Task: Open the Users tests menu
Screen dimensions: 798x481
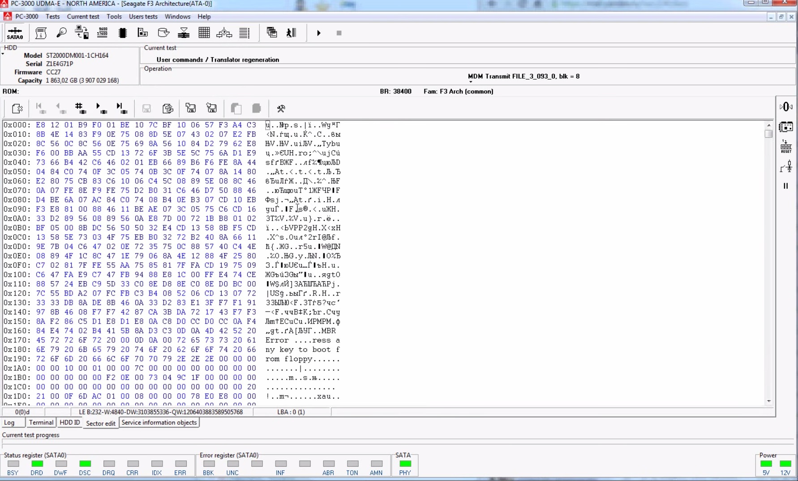Action: (143, 17)
